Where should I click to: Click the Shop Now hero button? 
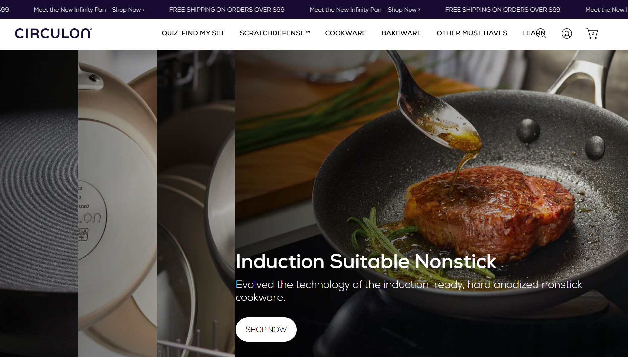click(x=266, y=330)
